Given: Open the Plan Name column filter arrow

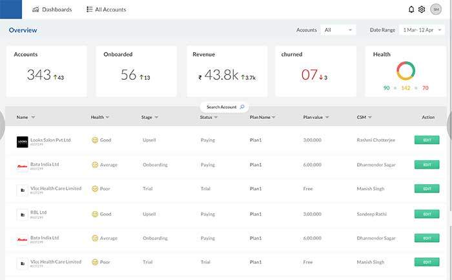Looking at the screenshot, I should 274,117.
